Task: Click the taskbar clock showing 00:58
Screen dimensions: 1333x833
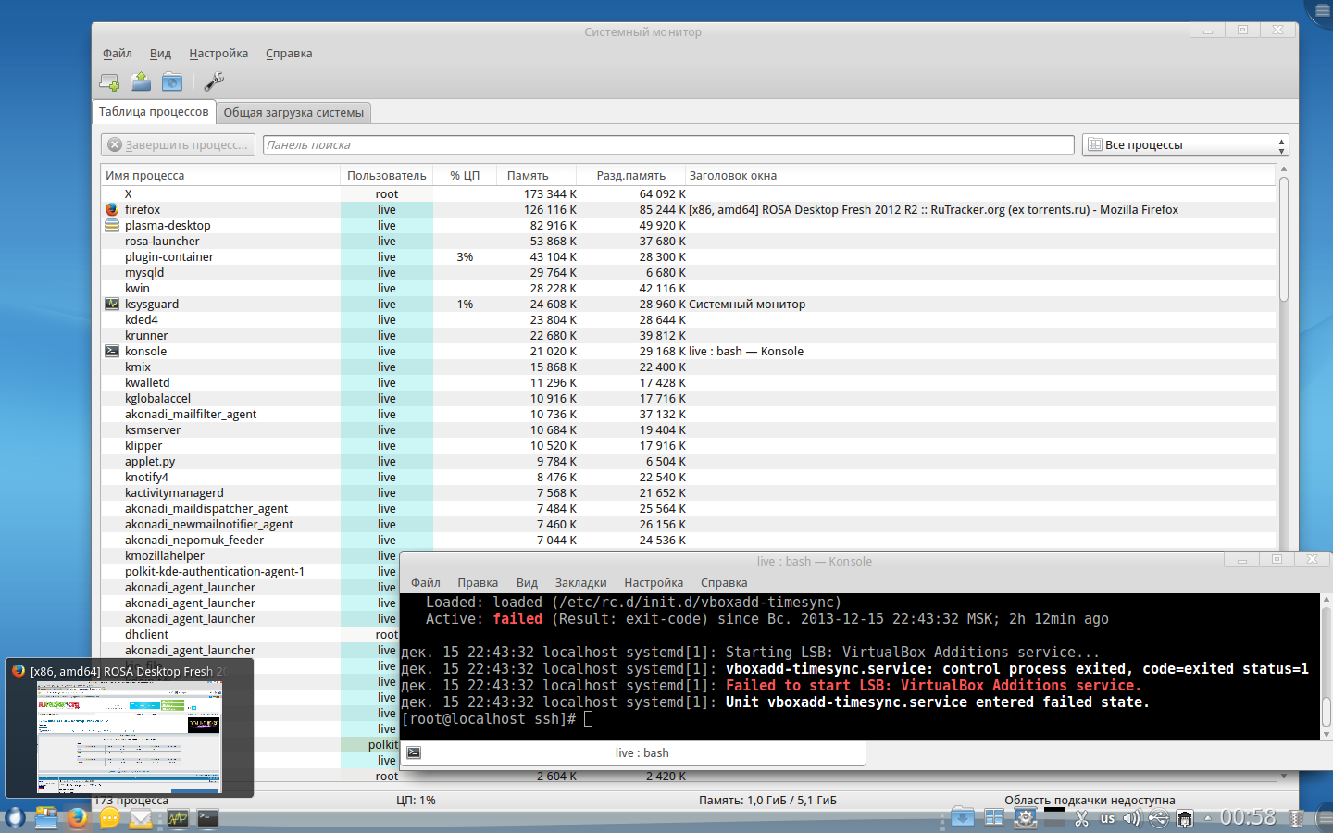Action: 1248,817
